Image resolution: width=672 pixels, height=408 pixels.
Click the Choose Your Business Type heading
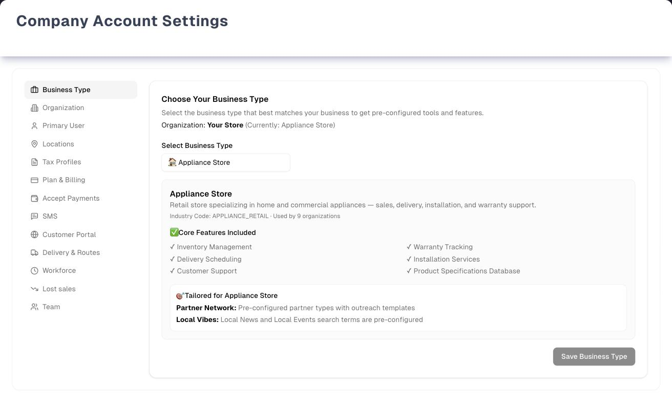tap(215, 99)
